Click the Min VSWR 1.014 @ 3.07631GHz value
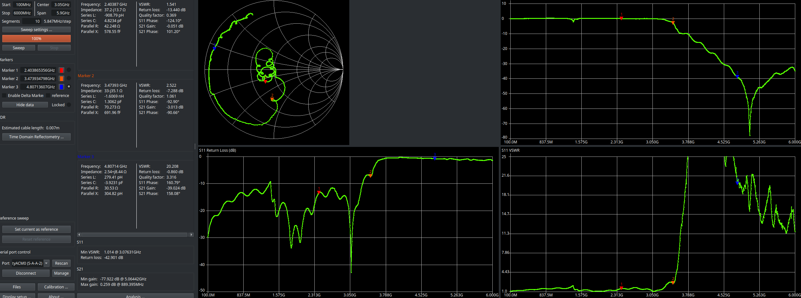This screenshot has height=298, width=801. [x=122, y=252]
